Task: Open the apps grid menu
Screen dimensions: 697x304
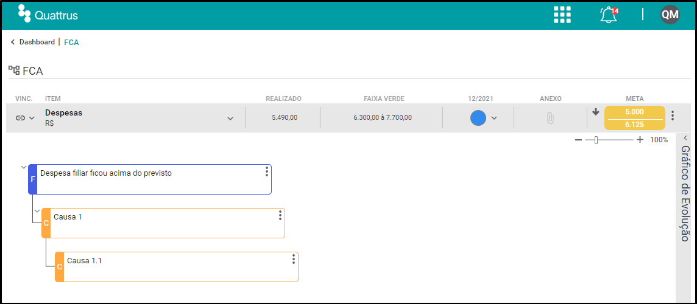Action: click(562, 15)
